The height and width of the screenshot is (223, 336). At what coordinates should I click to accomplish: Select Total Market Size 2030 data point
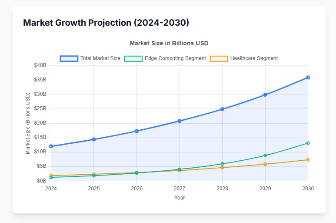[308, 78]
